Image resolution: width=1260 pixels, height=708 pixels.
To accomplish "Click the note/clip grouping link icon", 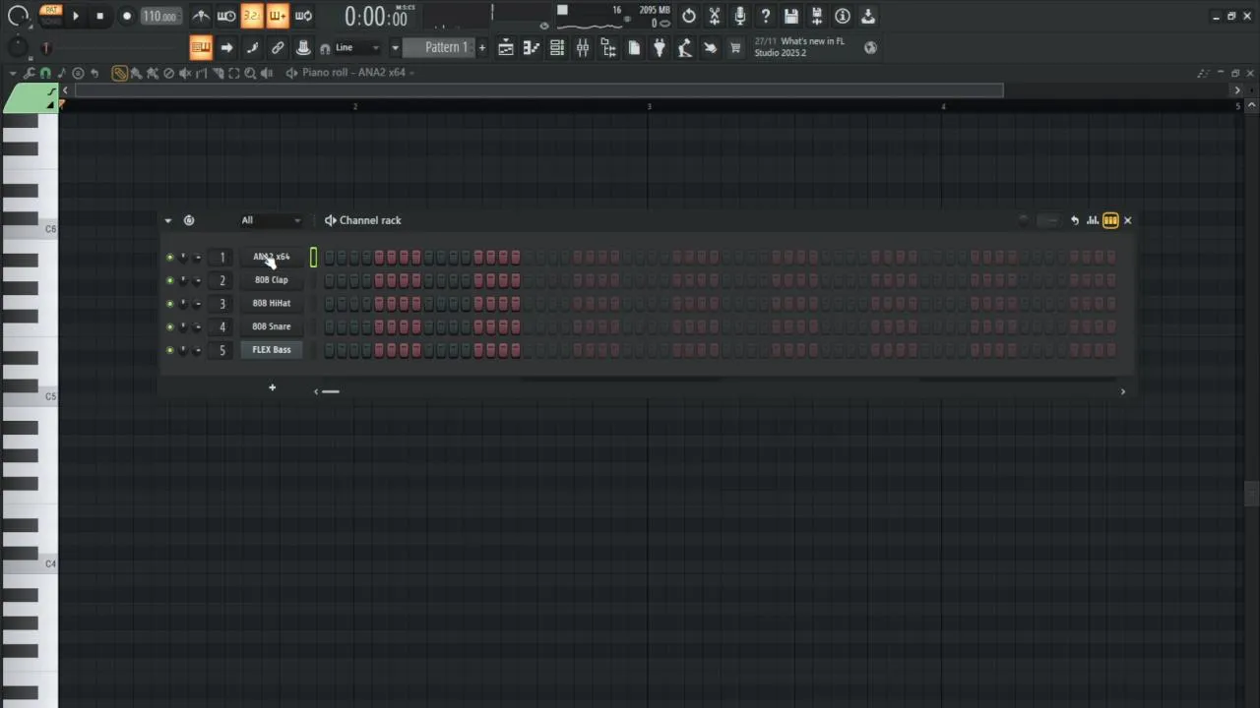I will click(x=278, y=47).
